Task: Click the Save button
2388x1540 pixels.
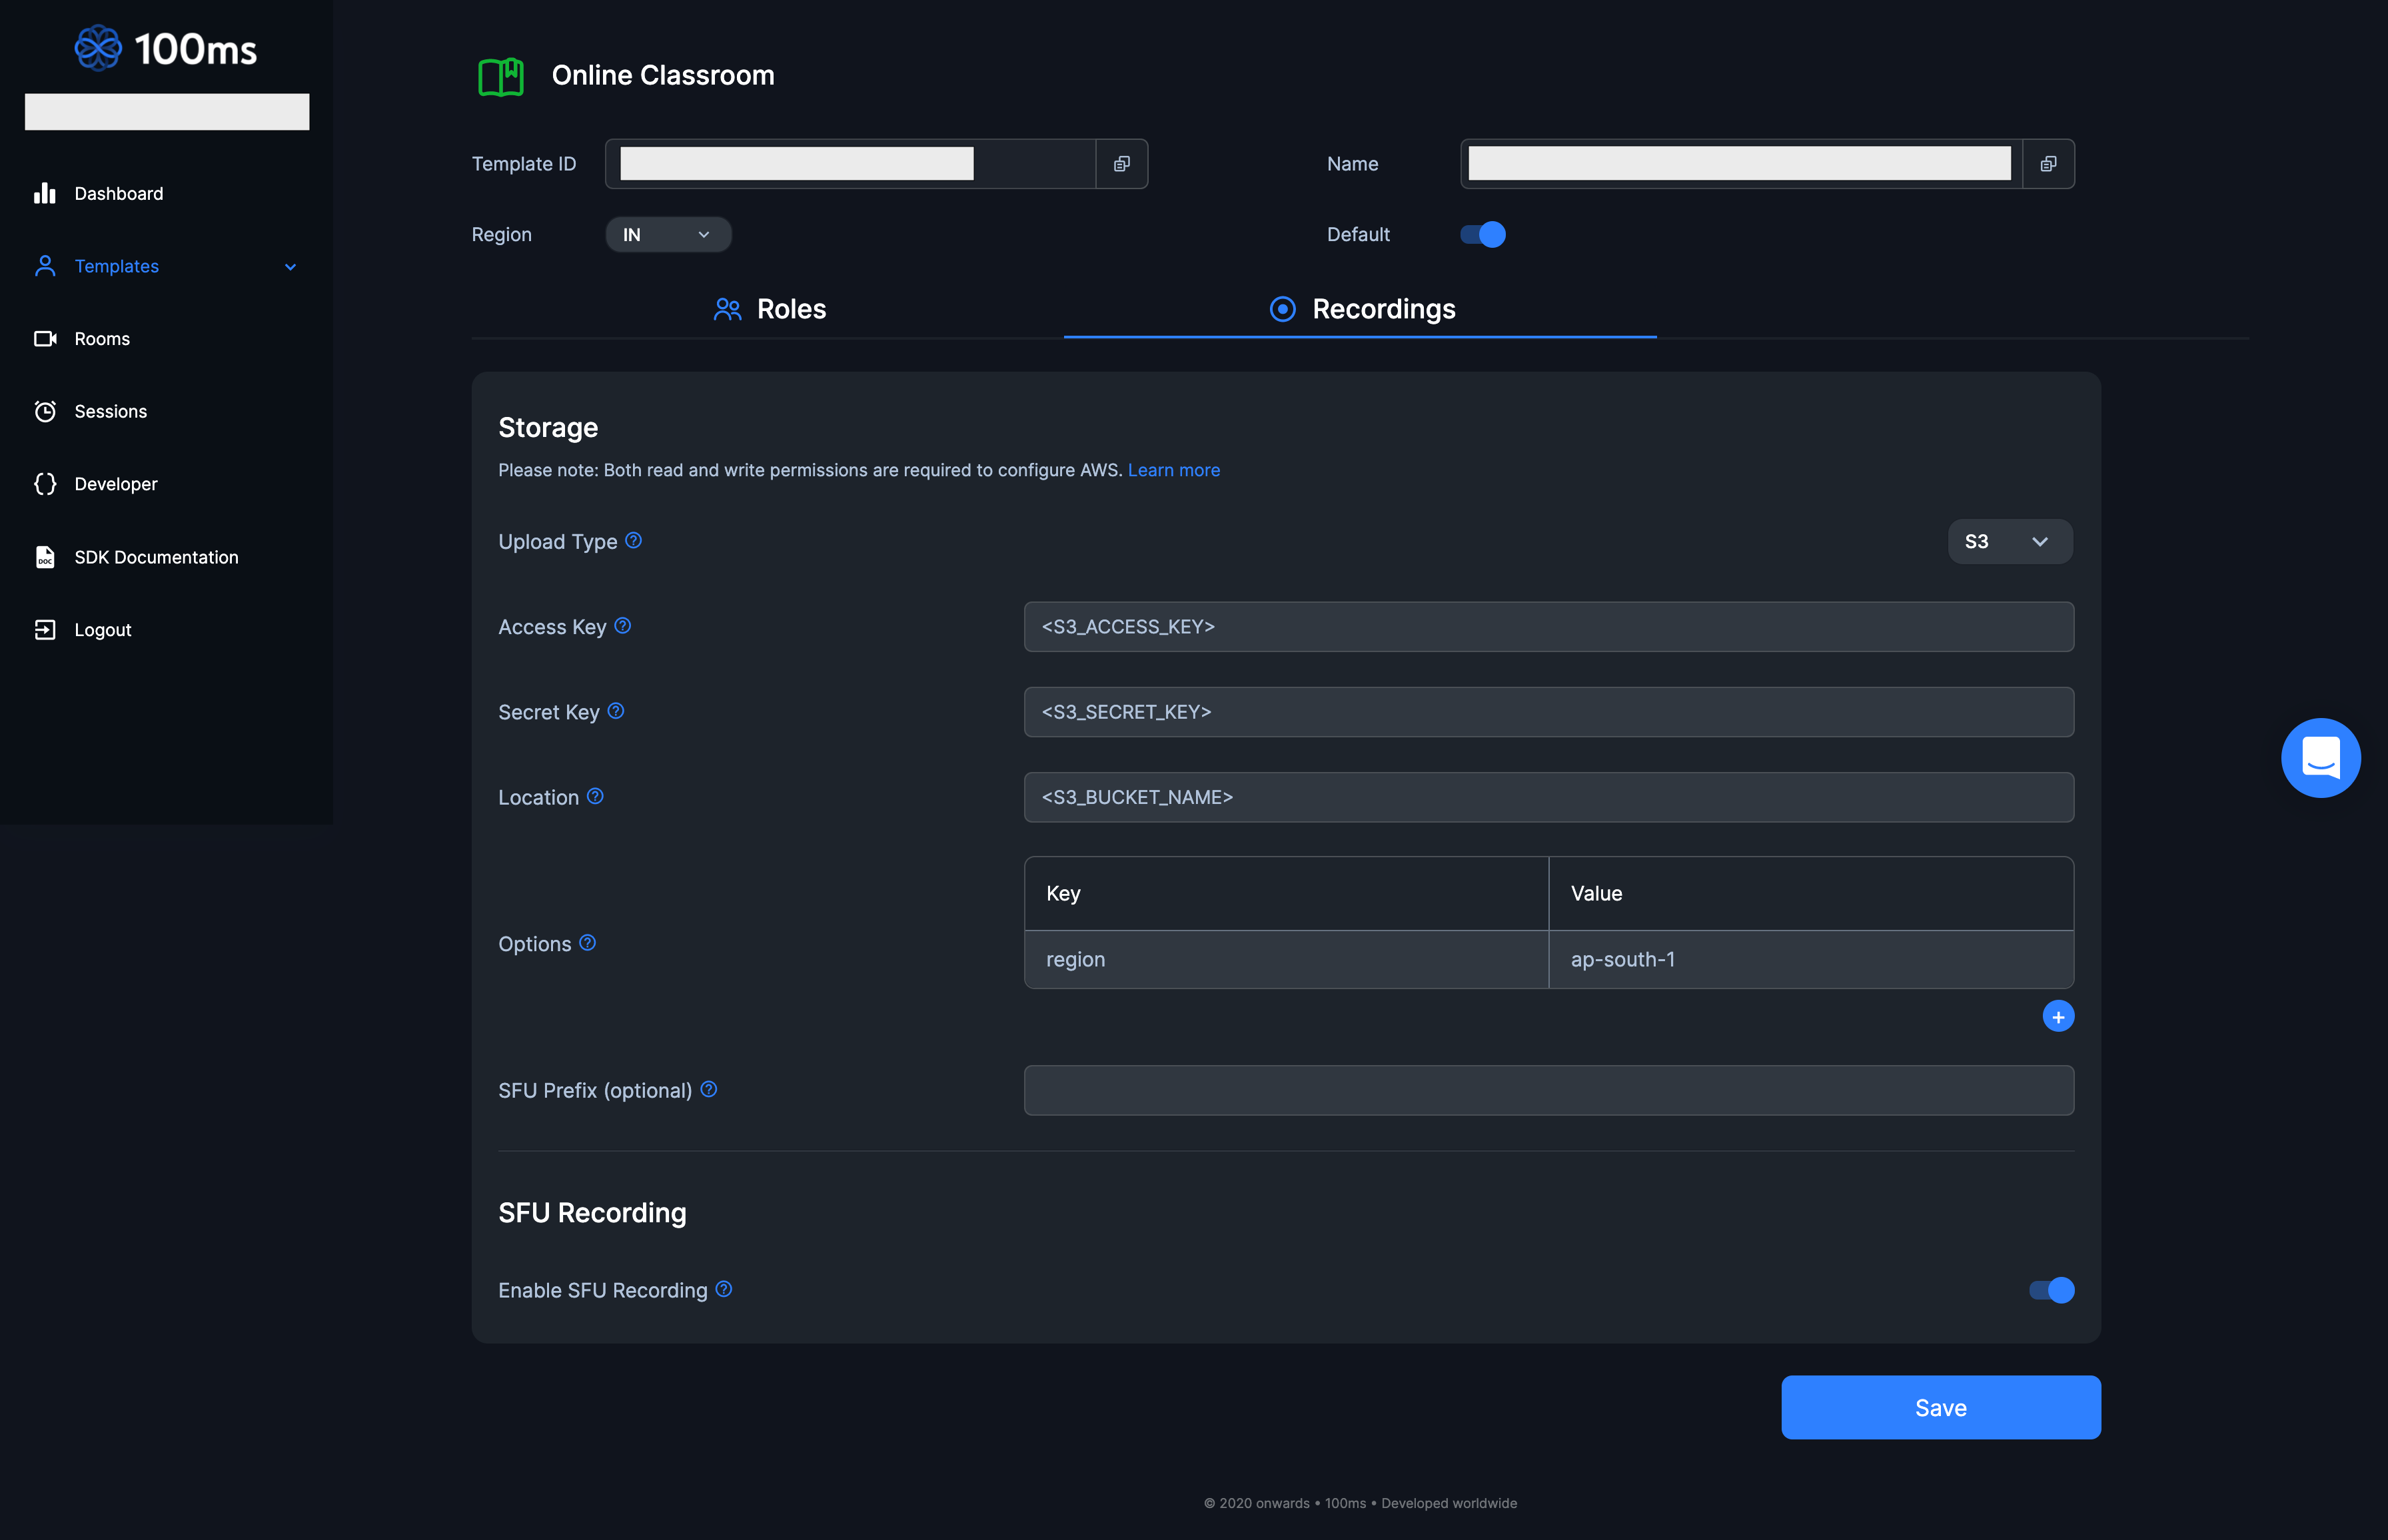Action: coord(1939,1407)
